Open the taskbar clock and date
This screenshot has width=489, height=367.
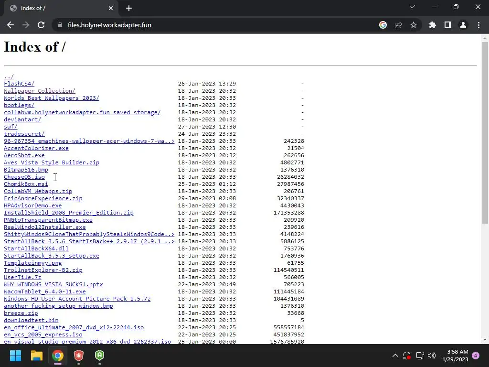(x=455, y=356)
